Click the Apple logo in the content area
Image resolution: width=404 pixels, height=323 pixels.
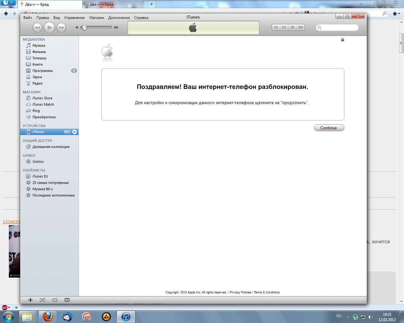(x=107, y=51)
